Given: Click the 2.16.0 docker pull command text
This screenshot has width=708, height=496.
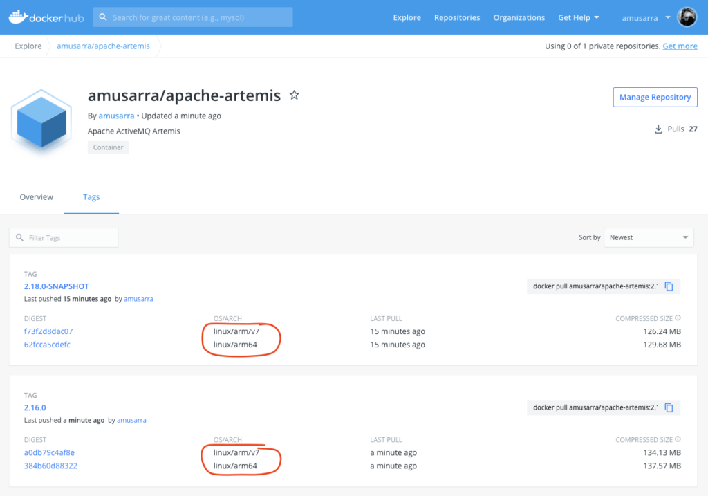Looking at the screenshot, I should tap(595, 407).
